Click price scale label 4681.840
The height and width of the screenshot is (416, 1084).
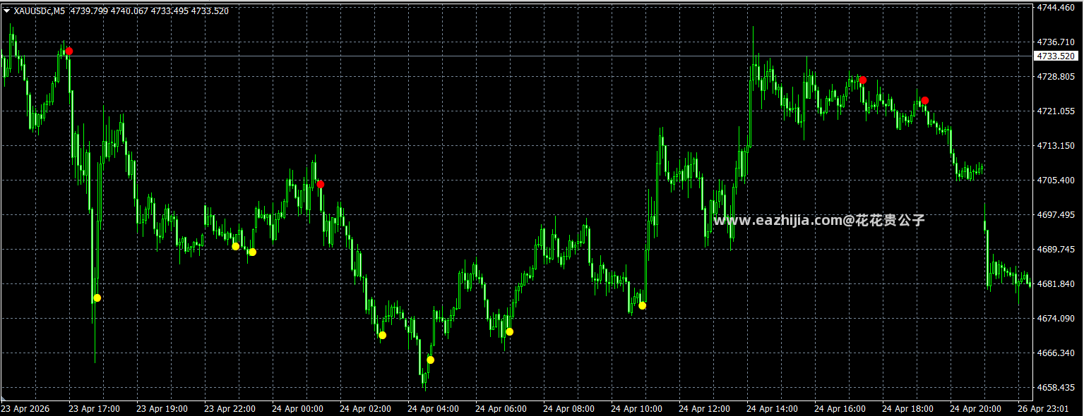click(x=1056, y=283)
